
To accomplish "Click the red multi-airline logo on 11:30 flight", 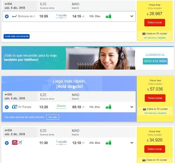I will pos(15,143).
